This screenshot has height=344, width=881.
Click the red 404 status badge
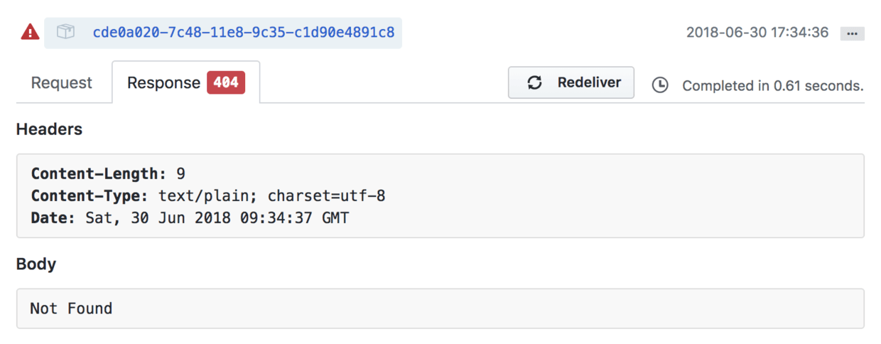226,82
